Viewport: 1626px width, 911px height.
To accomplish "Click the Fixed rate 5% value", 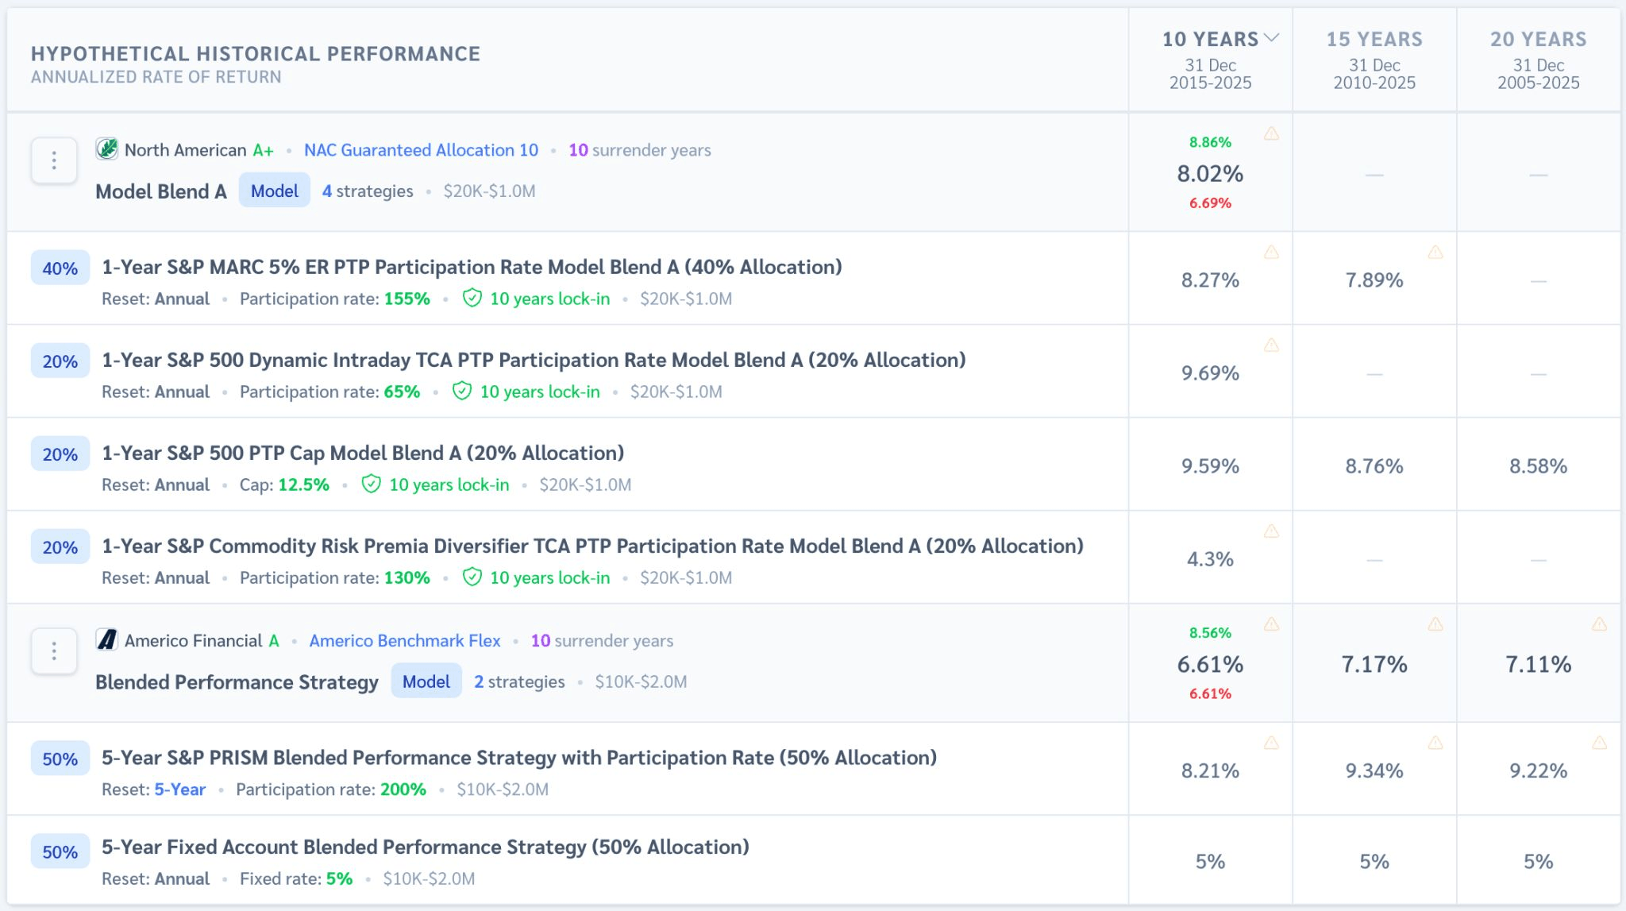I will click(x=339, y=878).
